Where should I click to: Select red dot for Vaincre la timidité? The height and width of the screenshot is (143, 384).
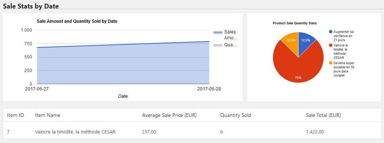pos(331,45)
